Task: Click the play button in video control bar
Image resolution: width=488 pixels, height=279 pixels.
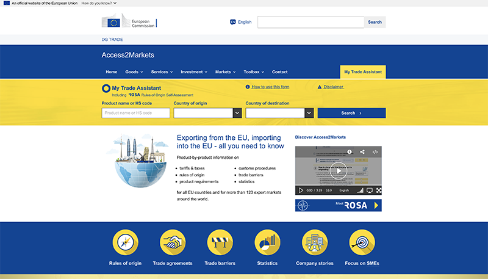Action: coord(301,190)
